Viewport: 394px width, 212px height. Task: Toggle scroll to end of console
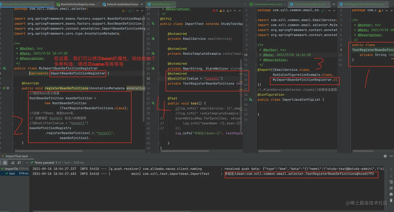pyautogui.click(x=391, y=188)
